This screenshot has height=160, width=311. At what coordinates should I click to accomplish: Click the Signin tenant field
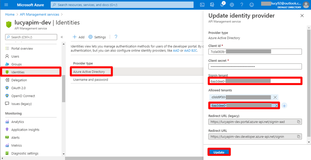coord(255,81)
